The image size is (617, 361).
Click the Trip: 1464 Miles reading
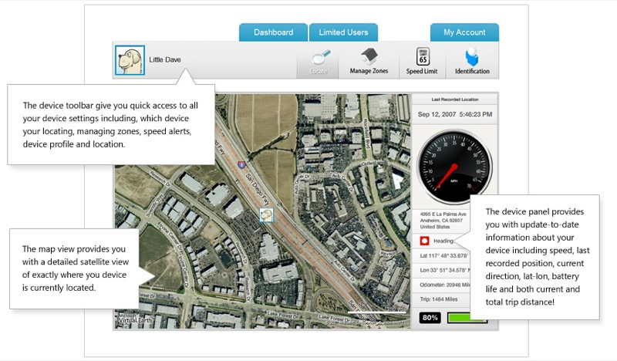(x=439, y=299)
